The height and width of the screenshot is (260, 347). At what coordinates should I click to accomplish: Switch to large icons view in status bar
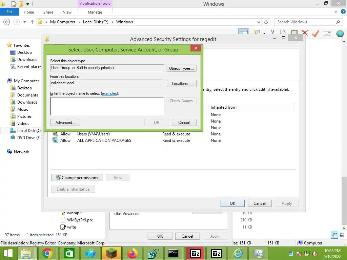342,235
